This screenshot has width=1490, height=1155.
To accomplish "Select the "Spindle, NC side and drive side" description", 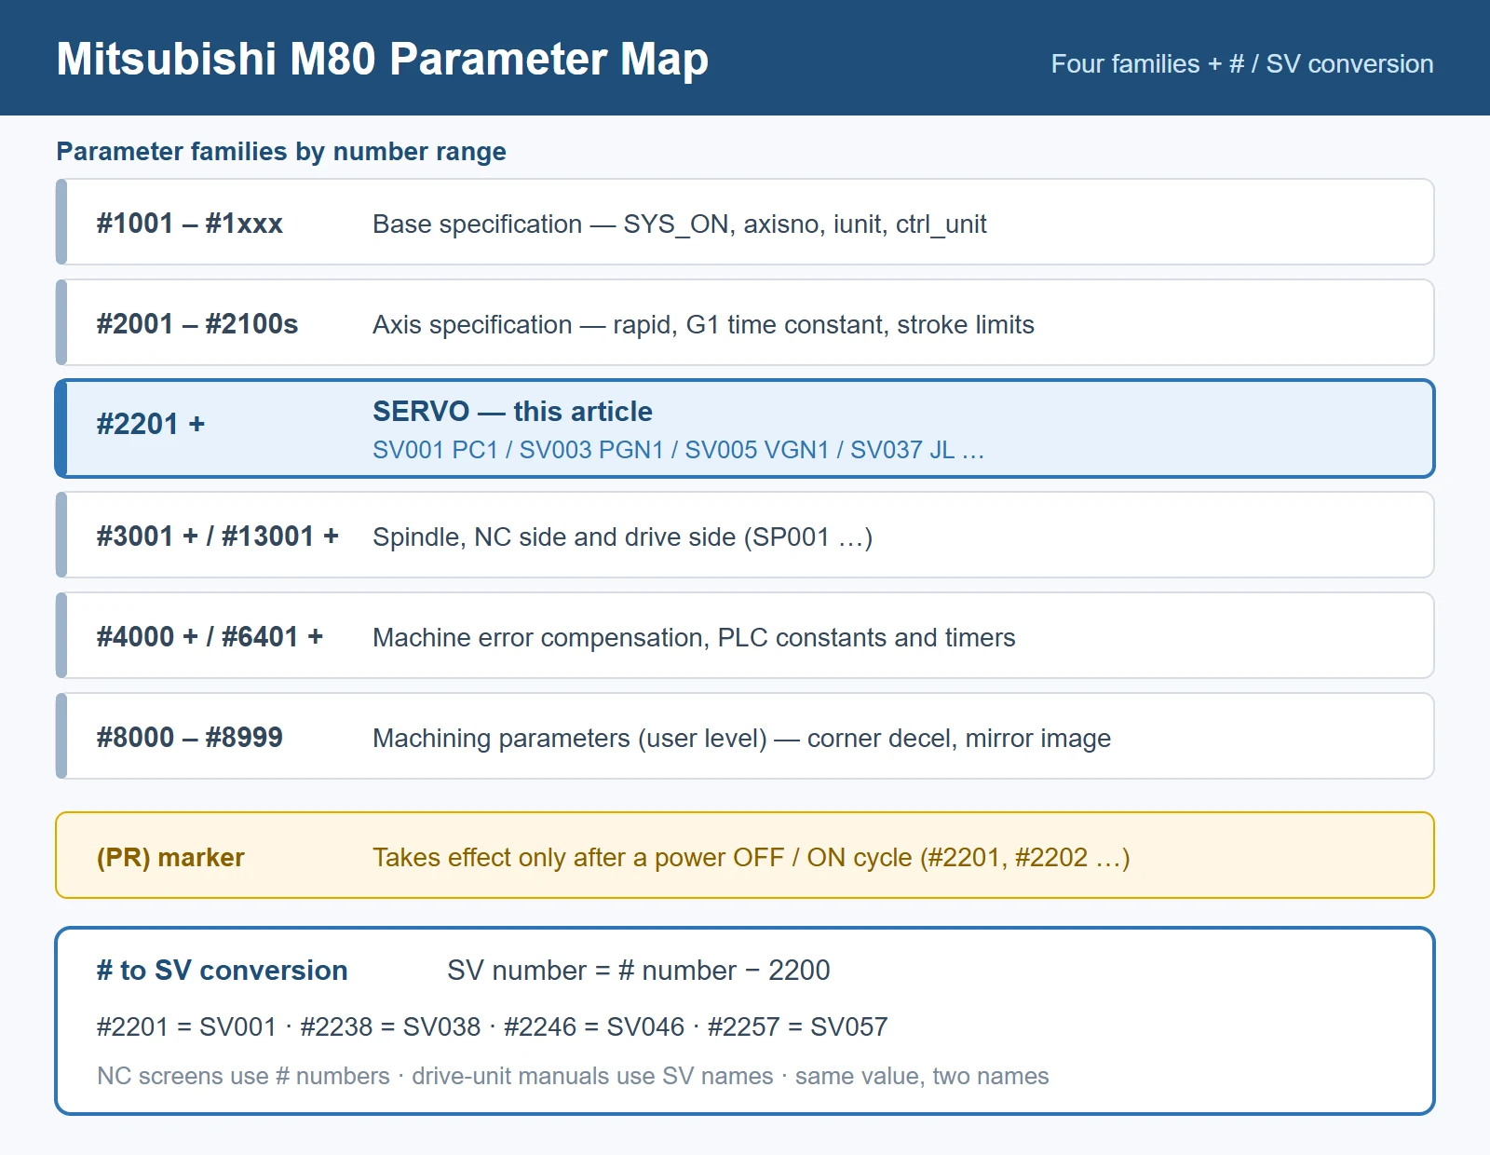I will click(x=622, y=537).
